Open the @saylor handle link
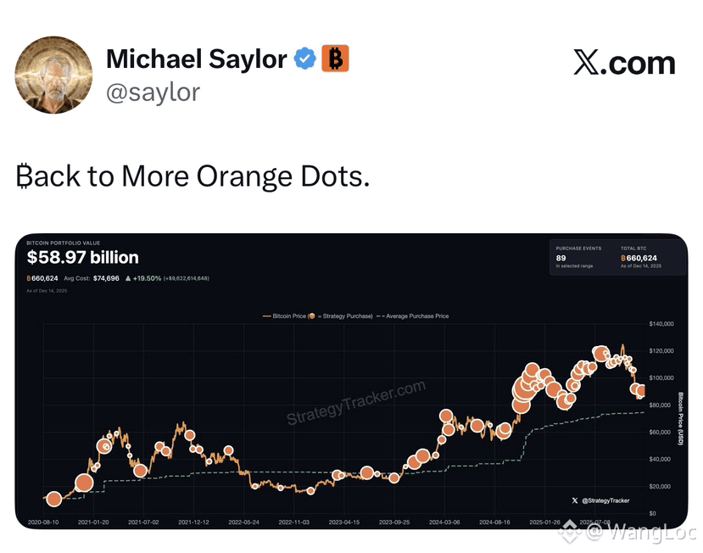Viewport: 703px width, 553px height. pyautogui.click(x=153, y=93)
